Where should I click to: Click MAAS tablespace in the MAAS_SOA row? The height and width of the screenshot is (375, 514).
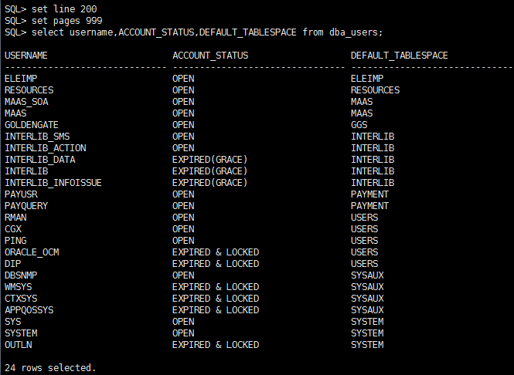tap(362, 102)
